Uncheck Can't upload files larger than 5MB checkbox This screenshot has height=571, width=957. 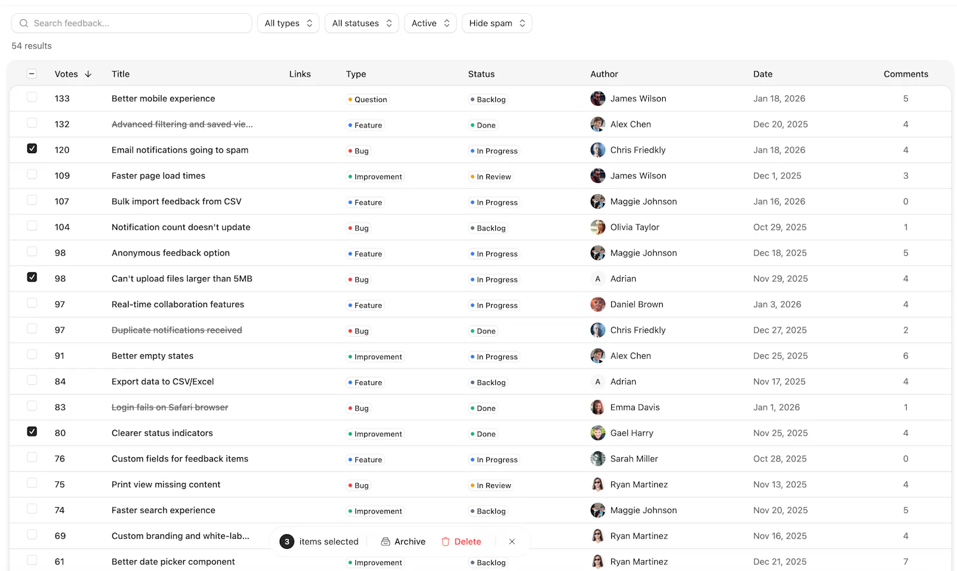click(x=32, y=277)
